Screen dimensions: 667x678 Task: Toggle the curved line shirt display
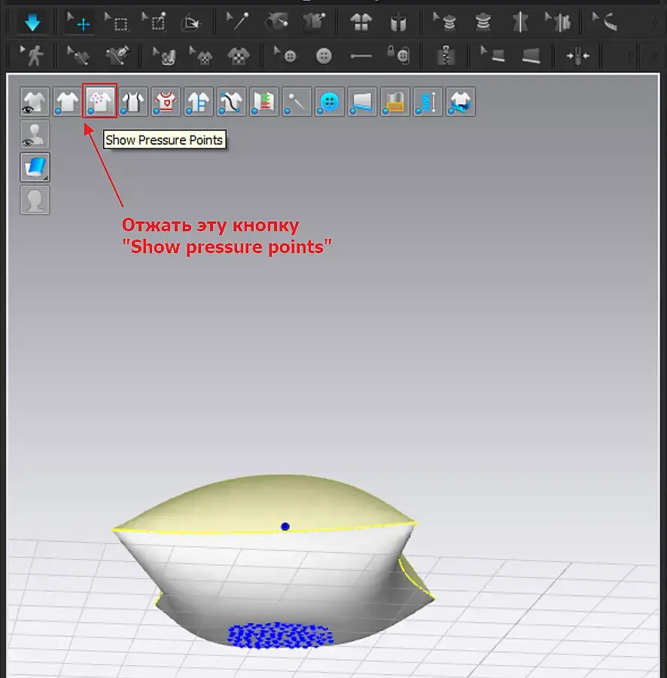click(x=231, y=102)
